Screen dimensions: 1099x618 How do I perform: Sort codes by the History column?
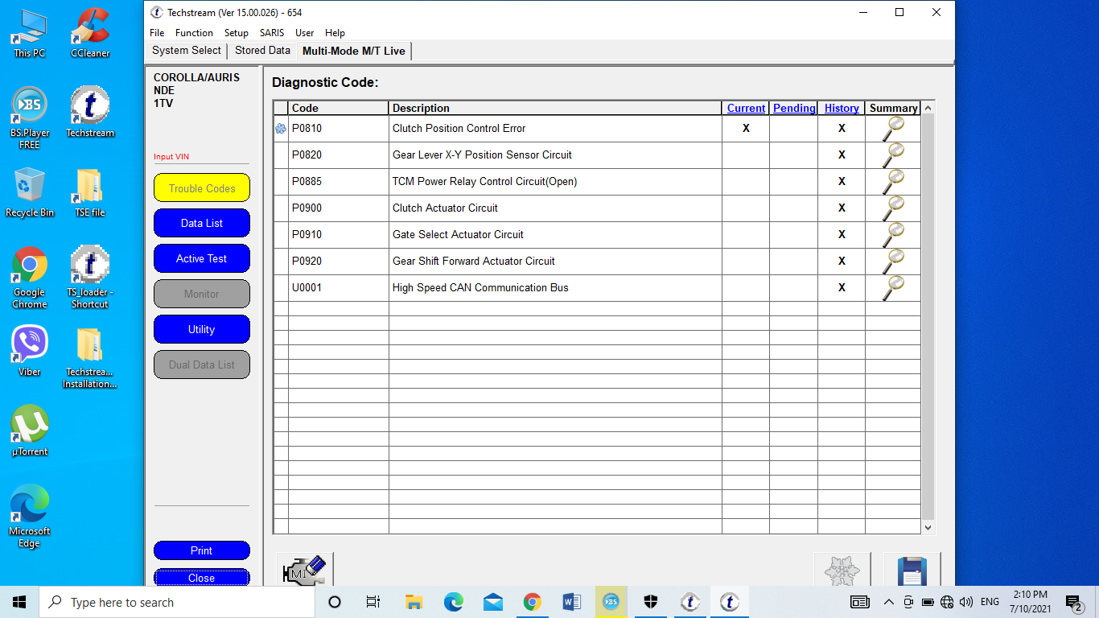[x=842, y=108]
